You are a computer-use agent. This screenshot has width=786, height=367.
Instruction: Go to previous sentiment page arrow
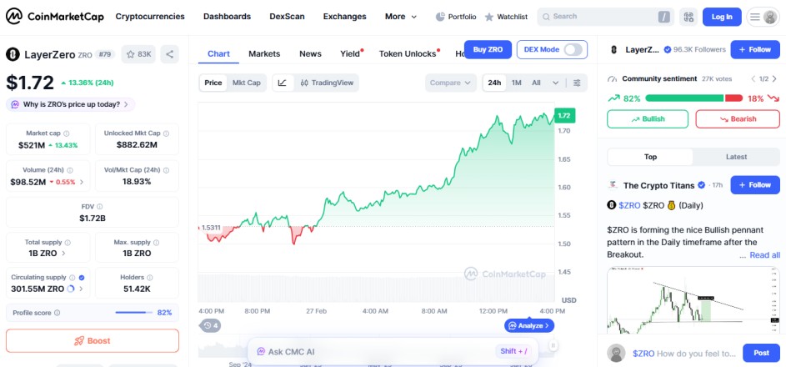753,78
